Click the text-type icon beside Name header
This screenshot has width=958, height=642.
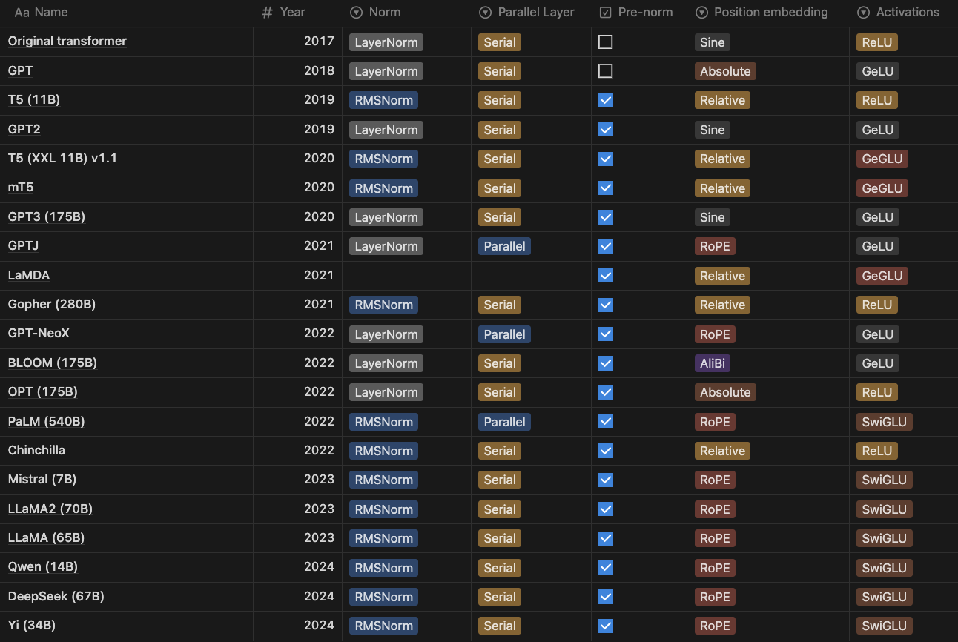pos(22,13)
